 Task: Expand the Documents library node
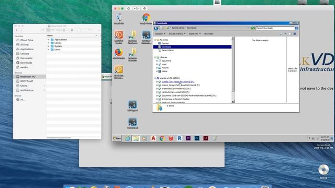click(157, 61)
